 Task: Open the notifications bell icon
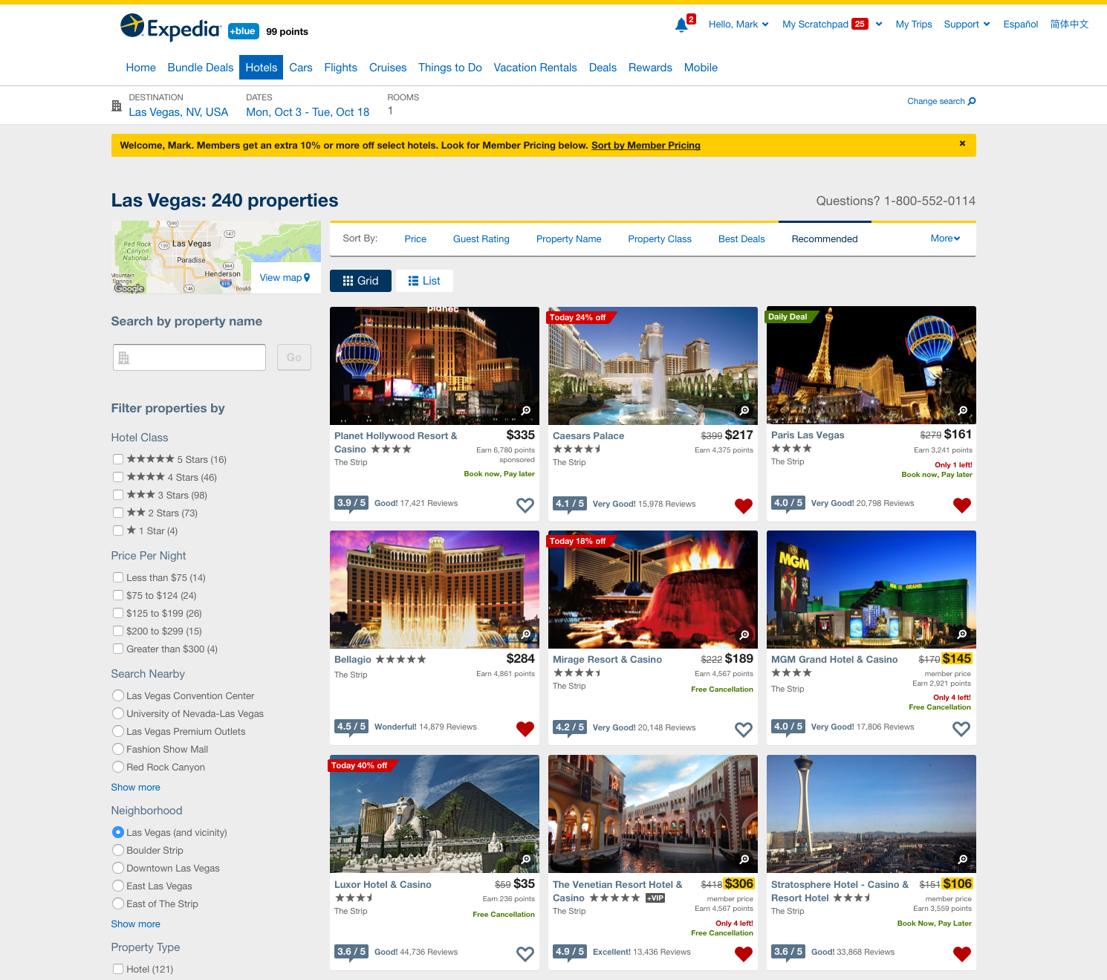tap(681, 25)
